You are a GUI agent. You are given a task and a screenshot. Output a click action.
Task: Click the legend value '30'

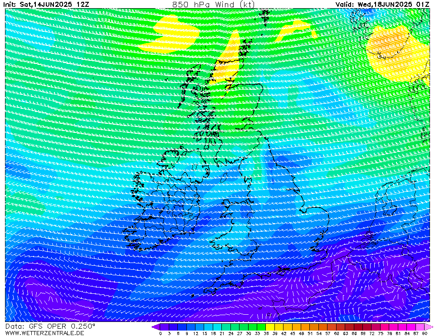click(x=249, y=333)
